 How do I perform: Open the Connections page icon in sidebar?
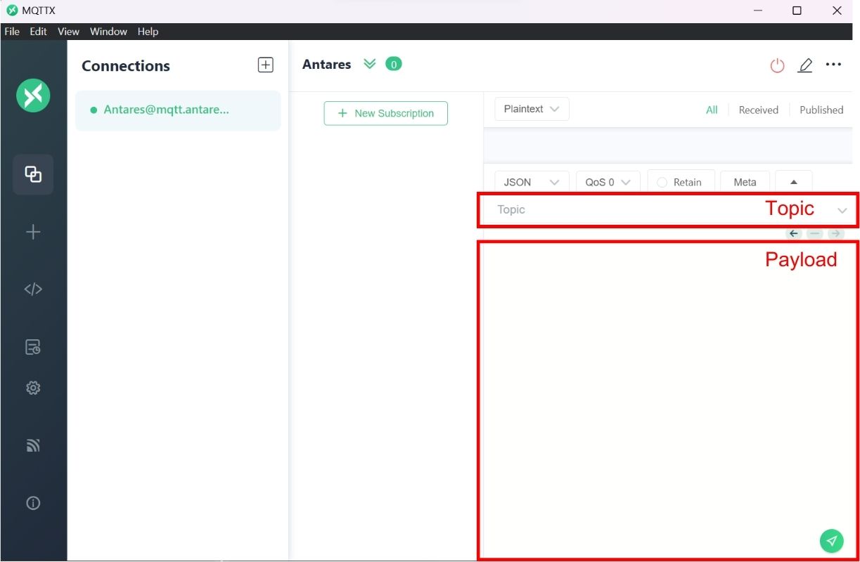pyautogui.click(x=33, y=174)
